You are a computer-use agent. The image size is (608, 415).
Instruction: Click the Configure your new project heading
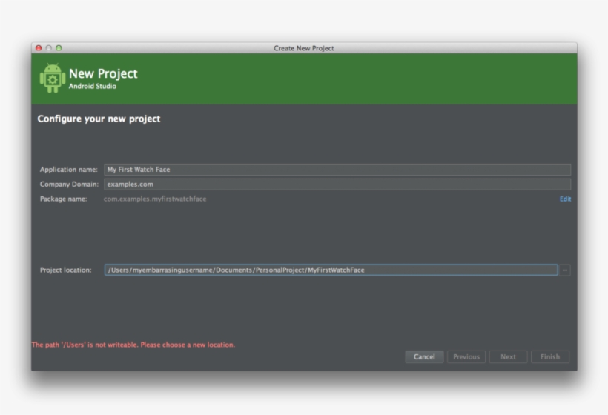click(99, 119)
